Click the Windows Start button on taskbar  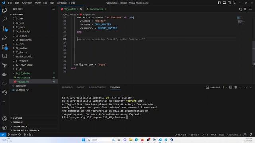(x=83, y=140)
